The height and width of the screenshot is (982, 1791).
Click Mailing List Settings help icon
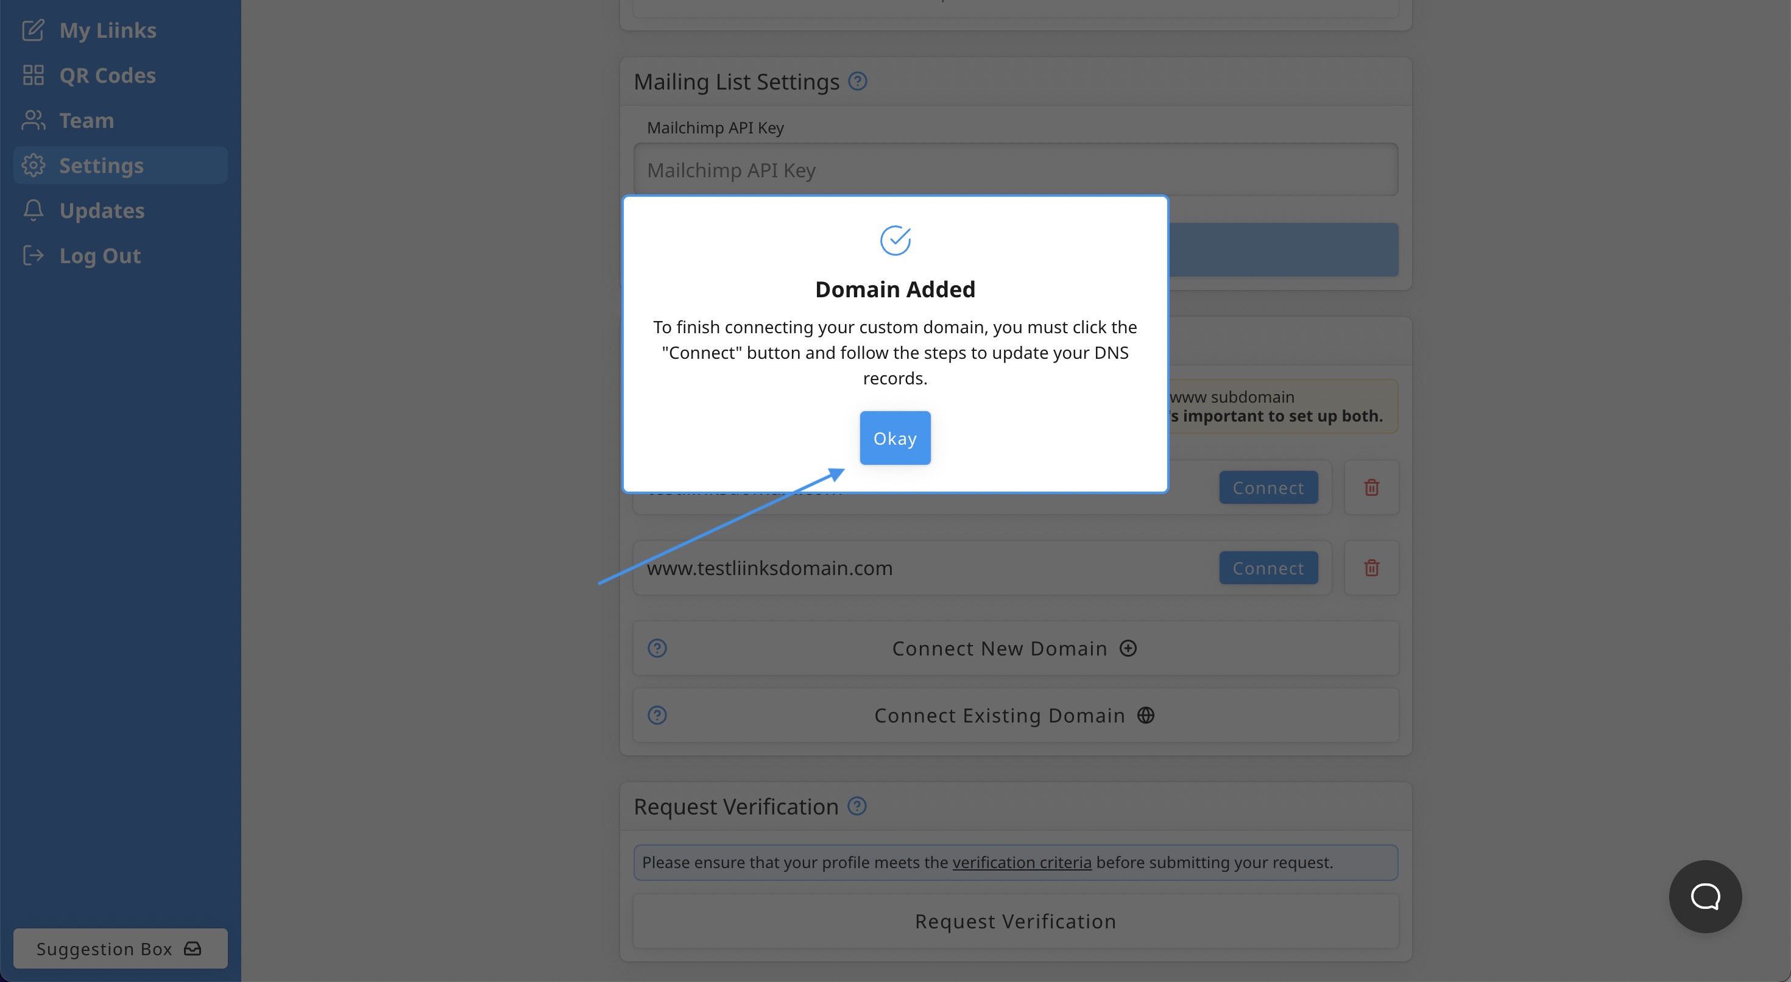(x=858, y=82)
